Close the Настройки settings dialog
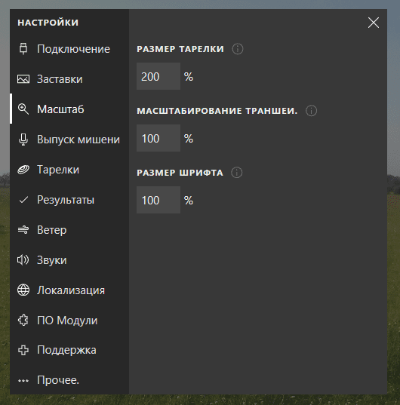The height and width of the screenshot is (405, 400). click(x=374, y=23)
